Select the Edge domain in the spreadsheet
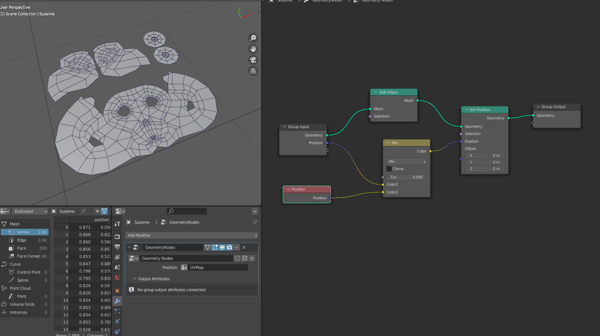 pyautogui.click(x=22, y=240)
